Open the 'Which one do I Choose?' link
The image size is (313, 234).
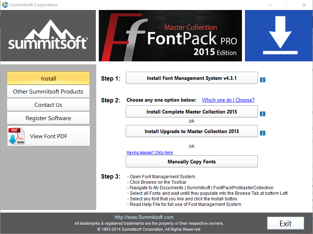(228, 100)
